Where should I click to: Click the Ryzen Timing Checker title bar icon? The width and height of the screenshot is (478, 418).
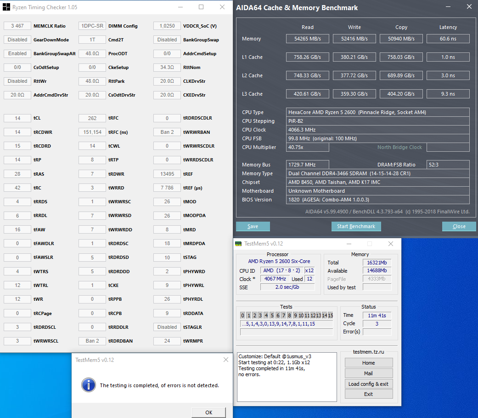click(x=6, y=7)
